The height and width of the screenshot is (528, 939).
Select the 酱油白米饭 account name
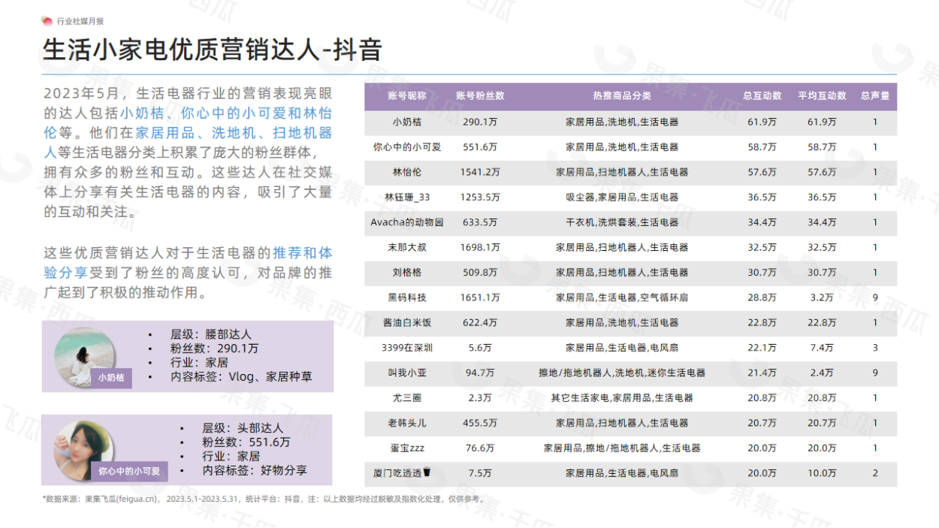coord(406,323)
